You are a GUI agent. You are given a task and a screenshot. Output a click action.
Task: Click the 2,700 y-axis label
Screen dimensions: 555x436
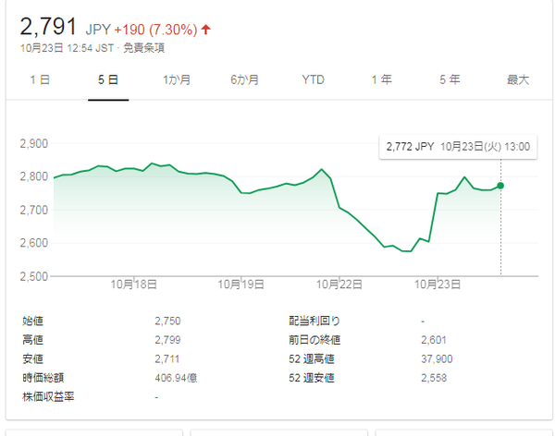click(34, 210)
